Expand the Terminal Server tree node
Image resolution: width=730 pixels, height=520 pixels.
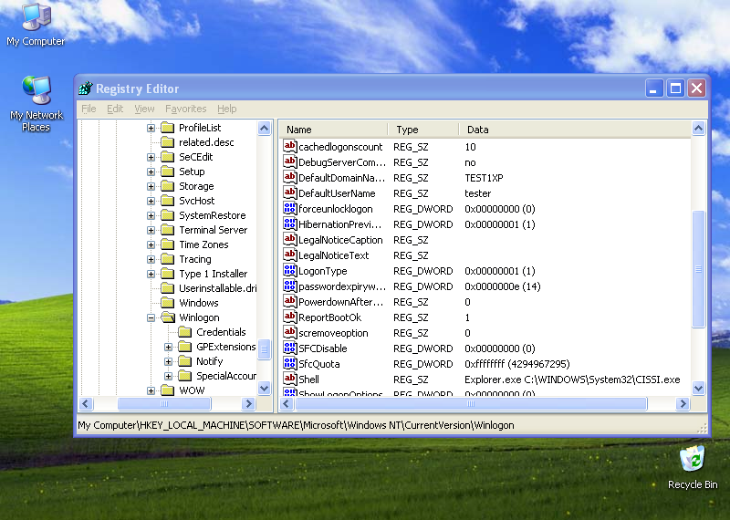pyautogui.click(x=151, y=230)
